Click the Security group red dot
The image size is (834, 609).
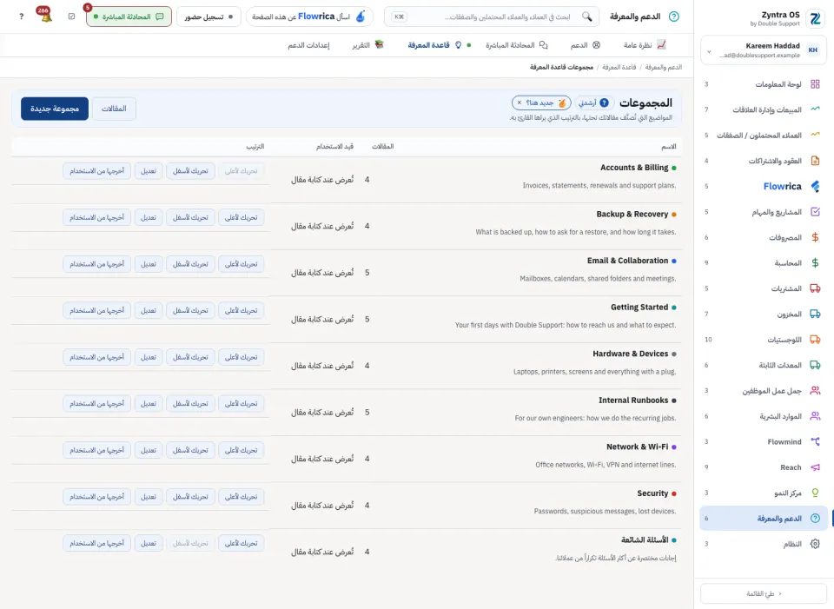click(x=674, y=493)
